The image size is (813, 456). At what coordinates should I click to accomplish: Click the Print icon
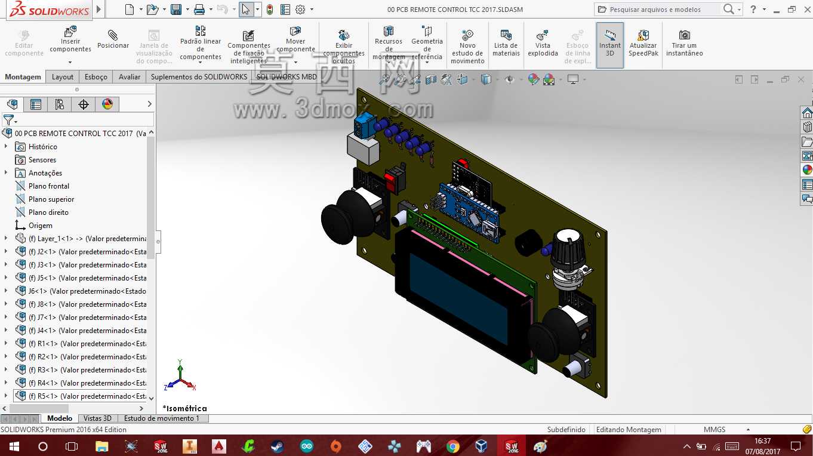(199, 10)
